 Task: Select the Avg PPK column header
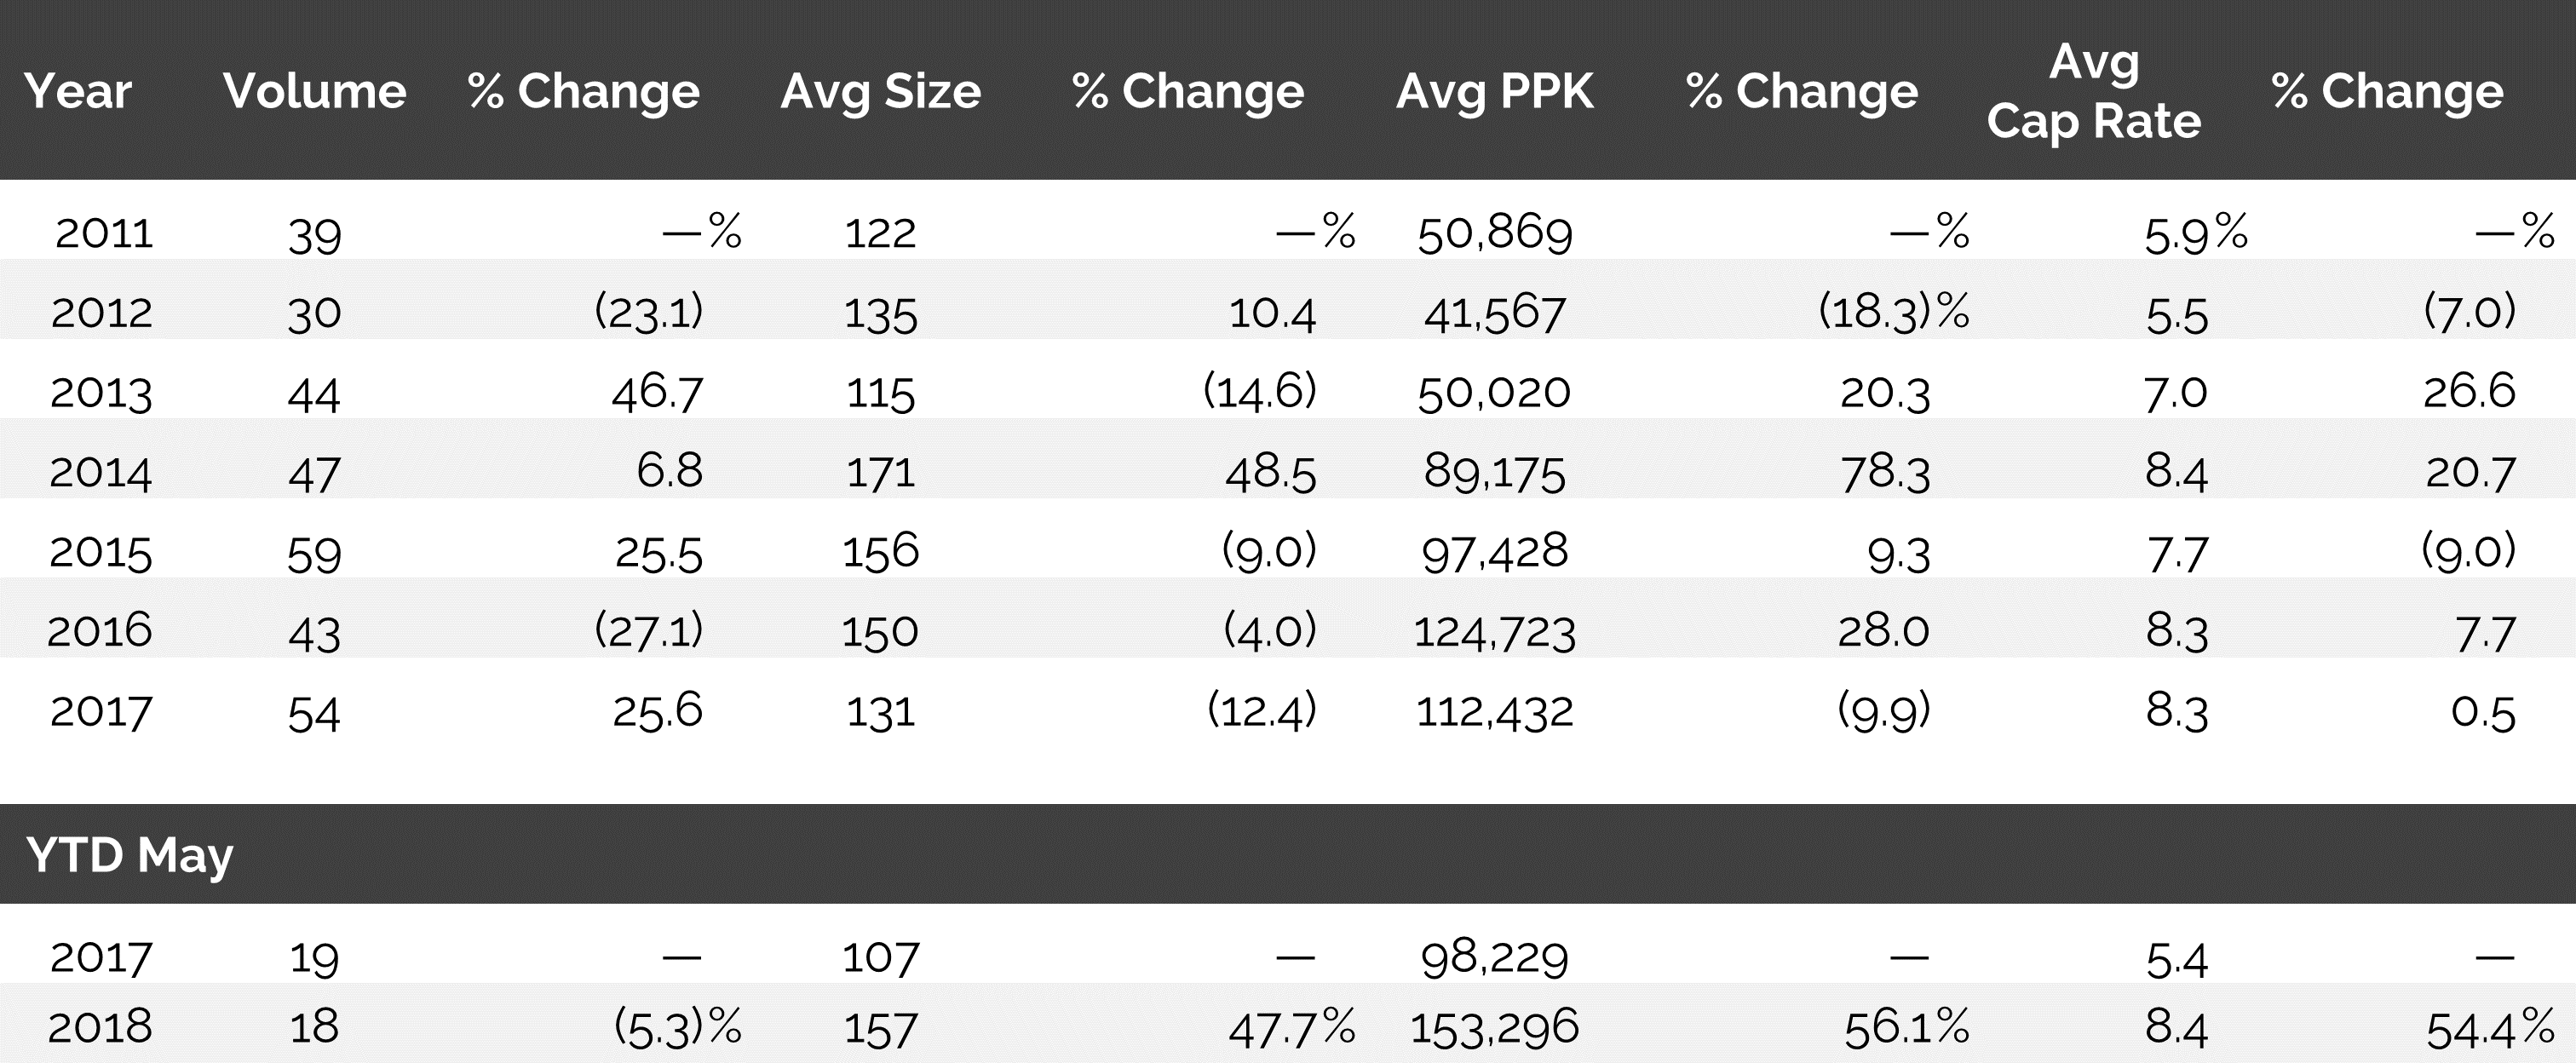(x=1494, y=91)
